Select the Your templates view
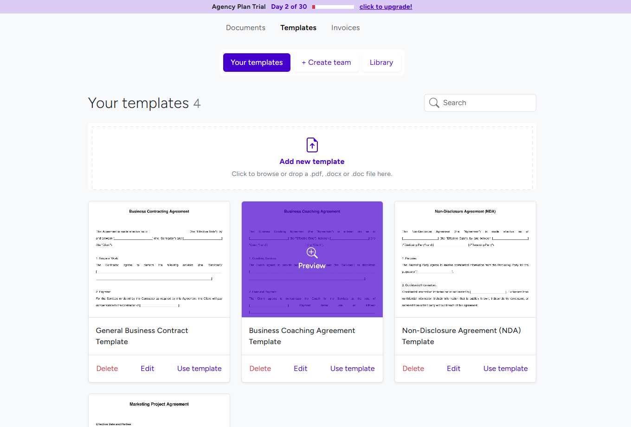 tap(257, 62)
